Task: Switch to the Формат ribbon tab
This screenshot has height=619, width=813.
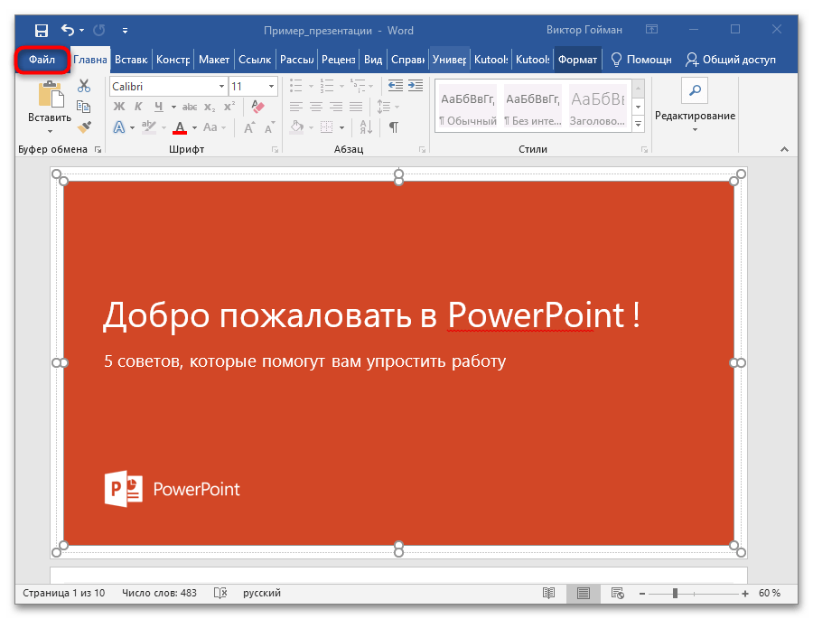Action: 577,61
